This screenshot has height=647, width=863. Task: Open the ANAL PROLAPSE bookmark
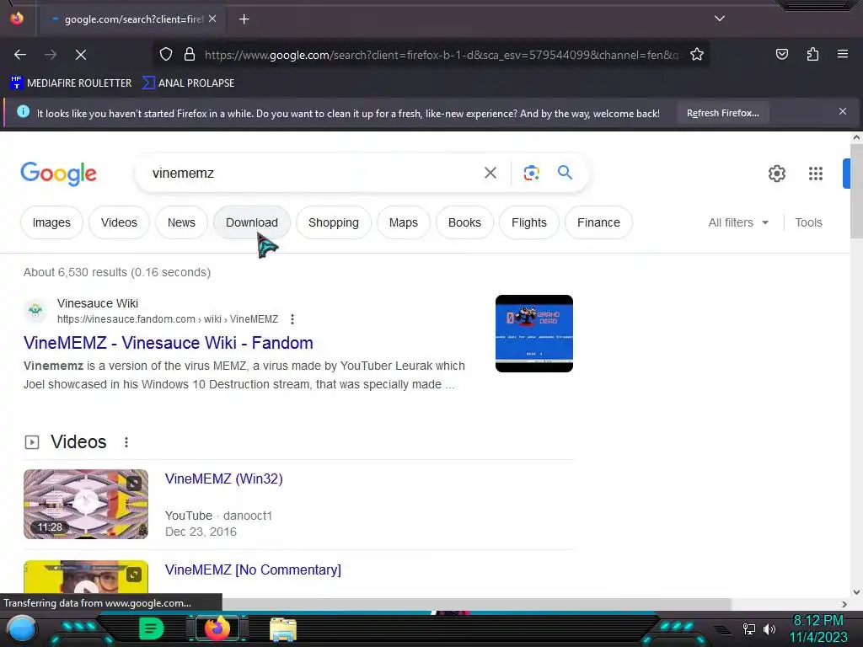(188, 83)
